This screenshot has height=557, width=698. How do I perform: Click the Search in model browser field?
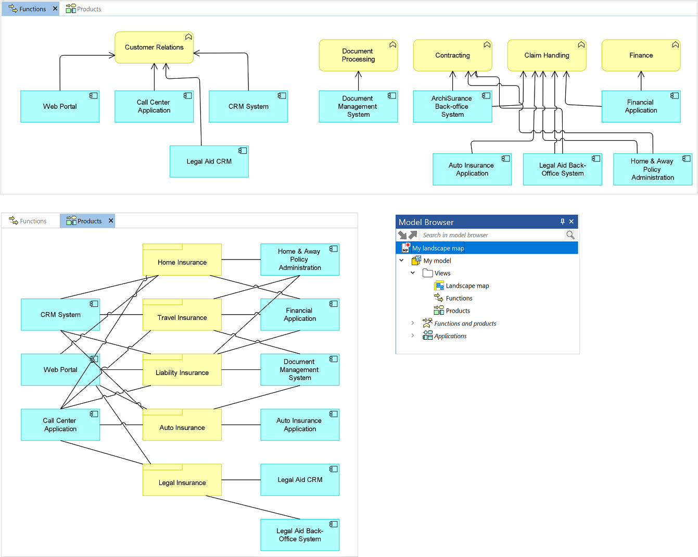tap(492, 235)
